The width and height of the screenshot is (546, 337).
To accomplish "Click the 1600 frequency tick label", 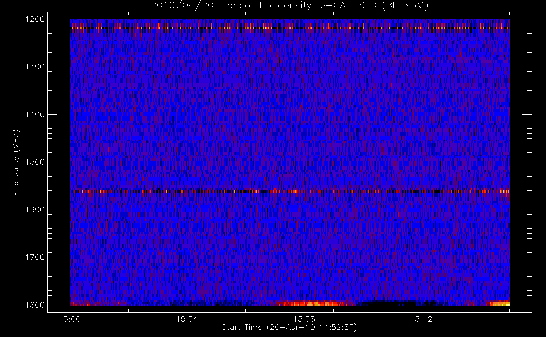I will click(35, 210).
